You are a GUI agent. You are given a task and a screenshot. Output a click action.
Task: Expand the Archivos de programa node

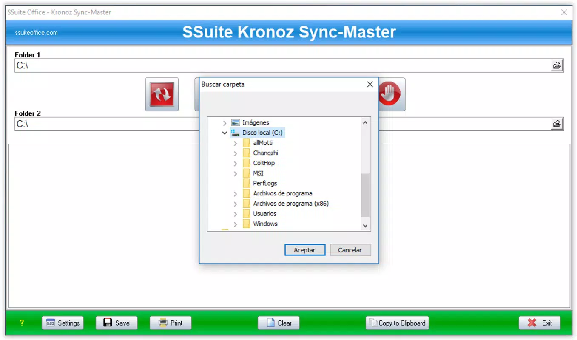(x=236, y=194)
